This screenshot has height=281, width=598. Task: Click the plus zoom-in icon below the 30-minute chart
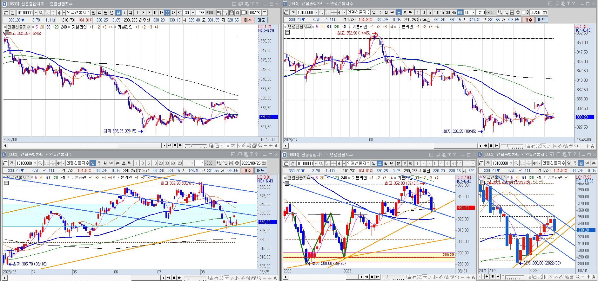pyautogui.click(x=271, y=146)
